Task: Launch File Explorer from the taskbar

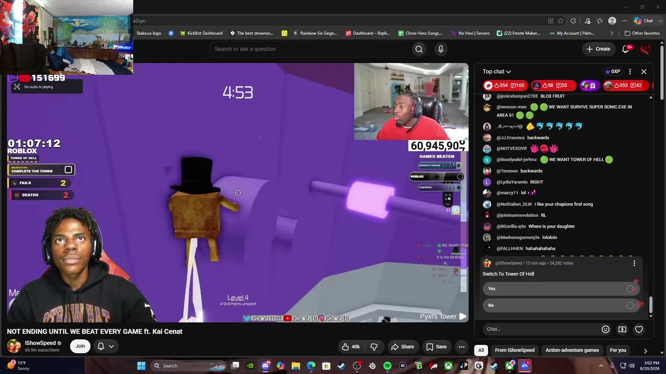Action: 296,366
